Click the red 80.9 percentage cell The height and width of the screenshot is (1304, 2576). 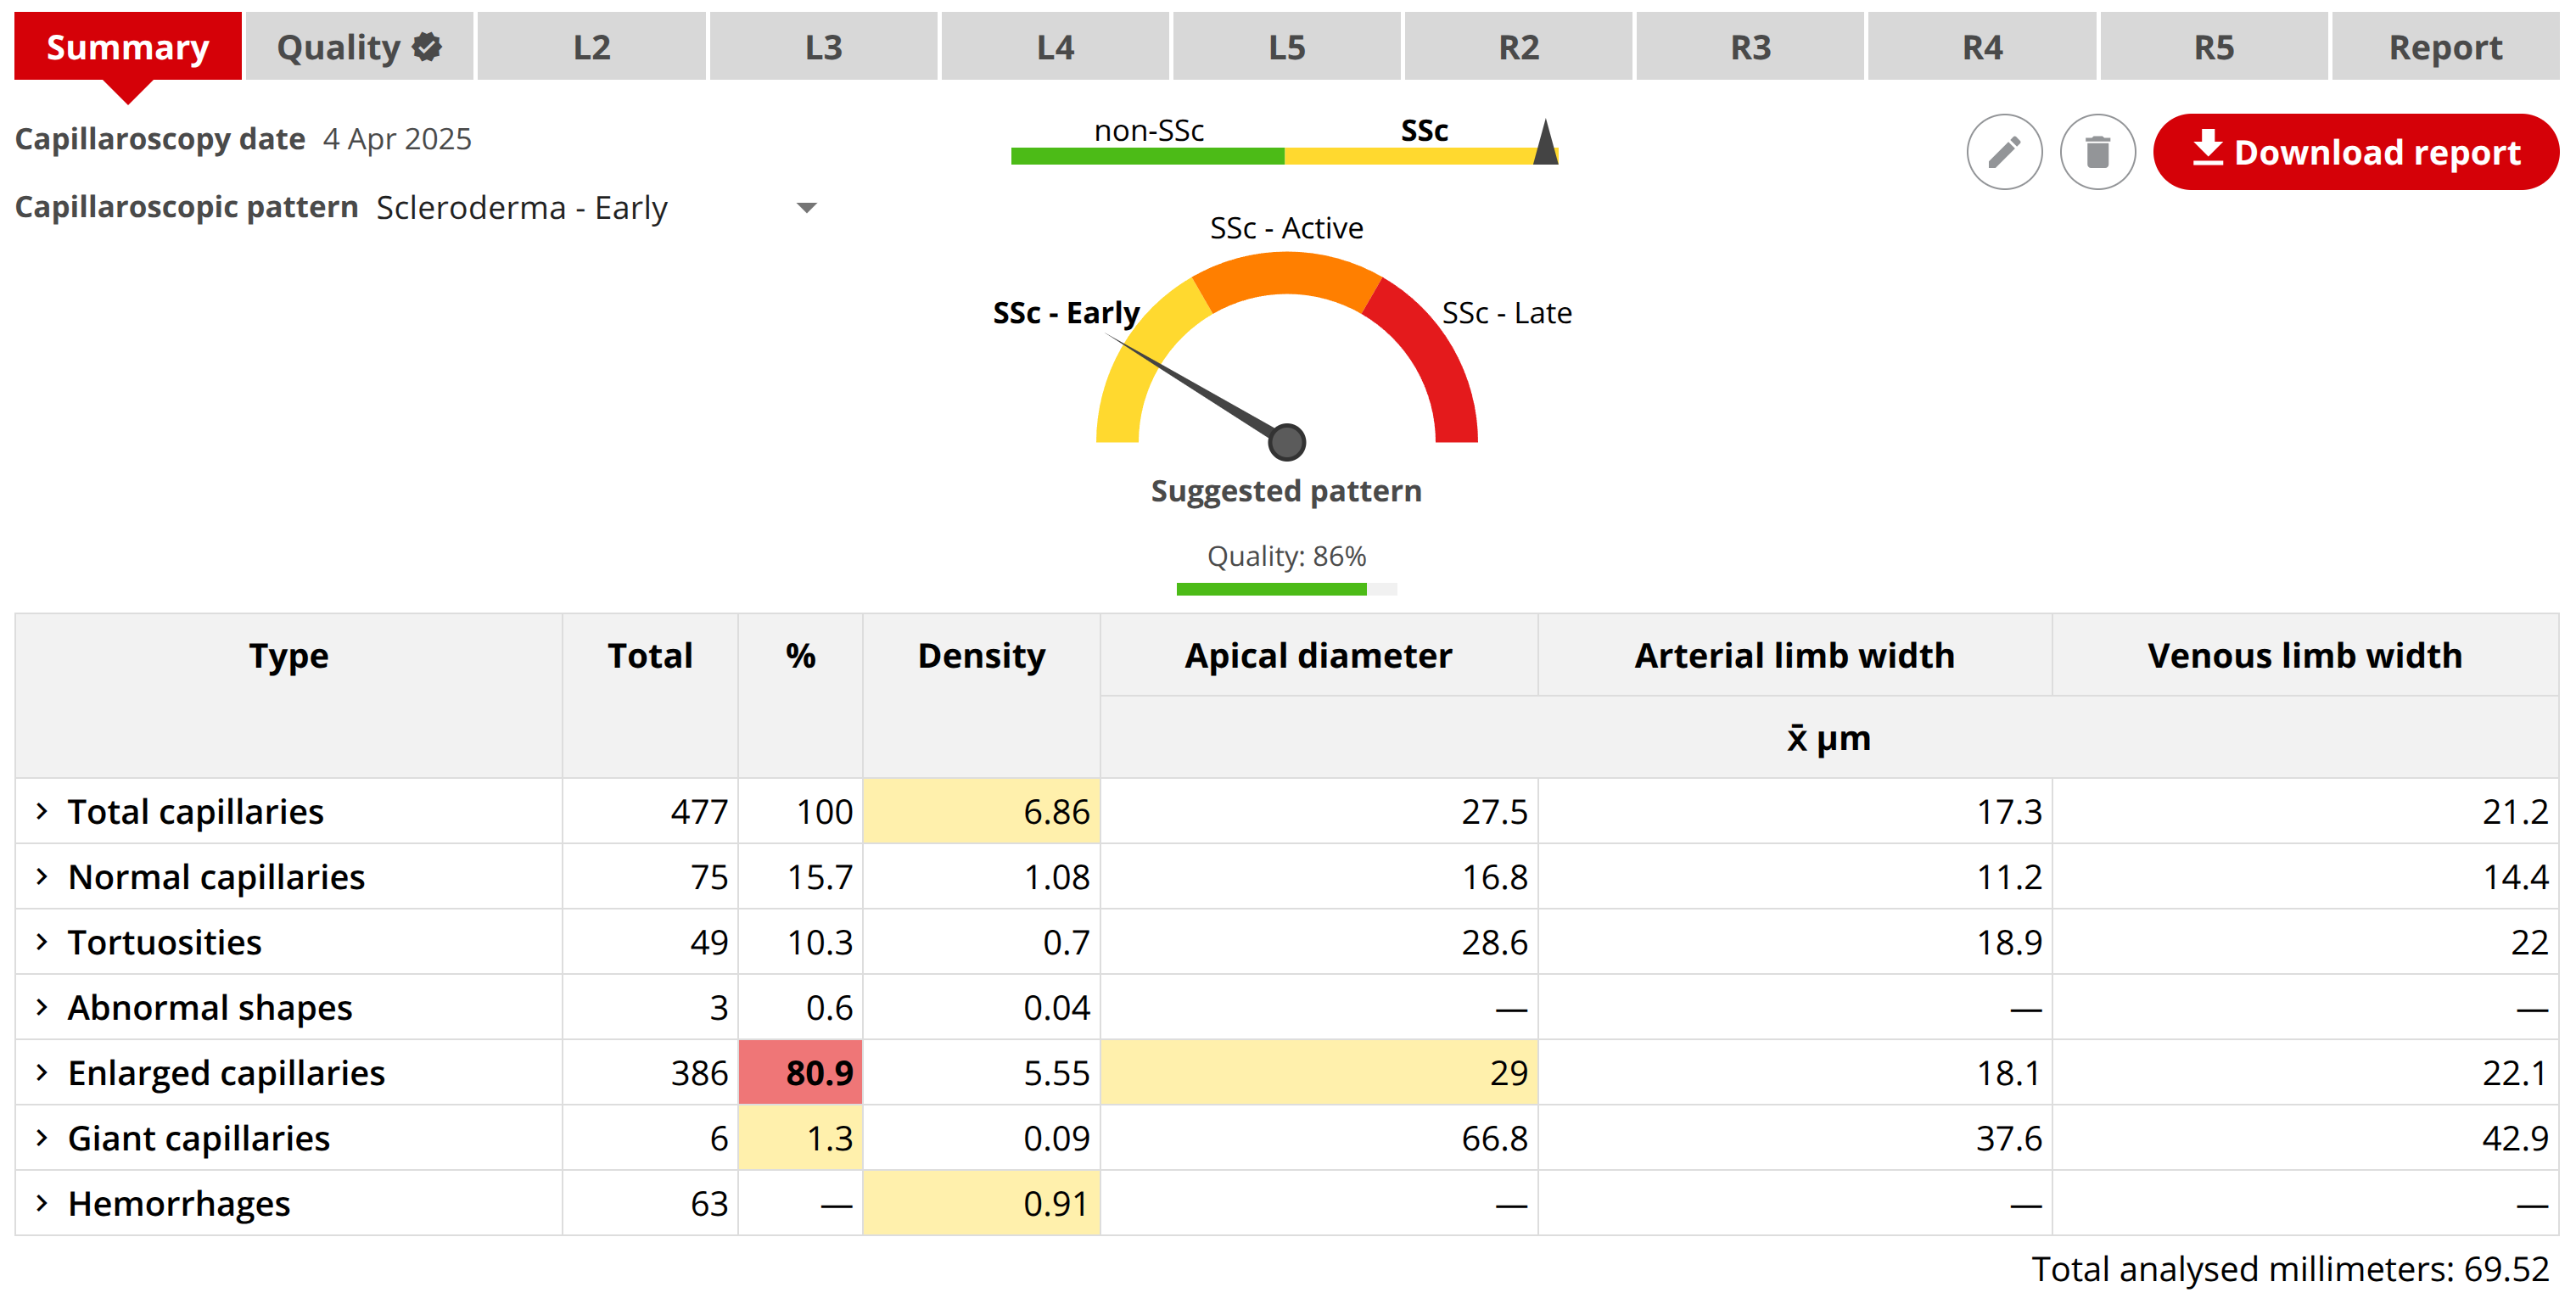[800, 1073]
